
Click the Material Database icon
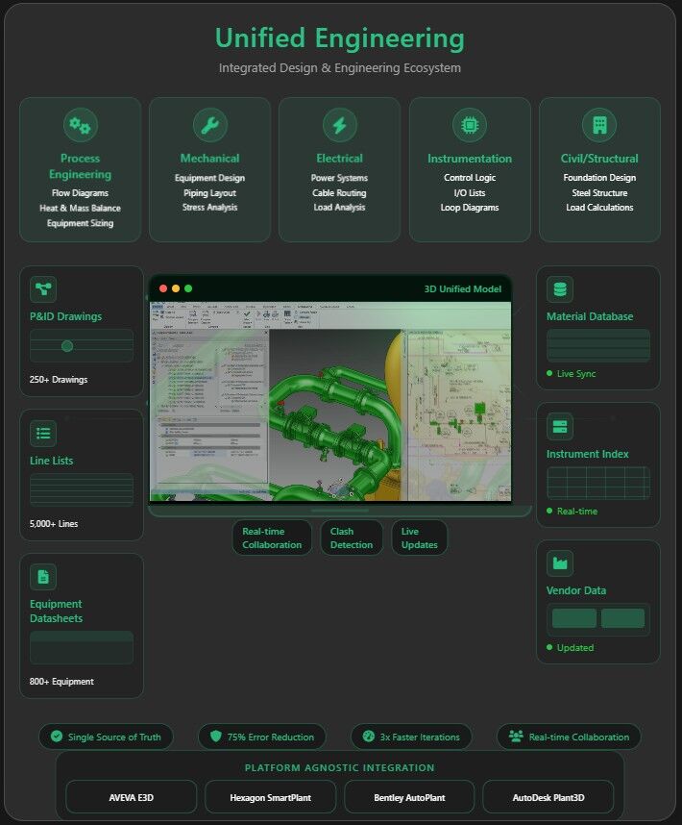pos(560,288)
